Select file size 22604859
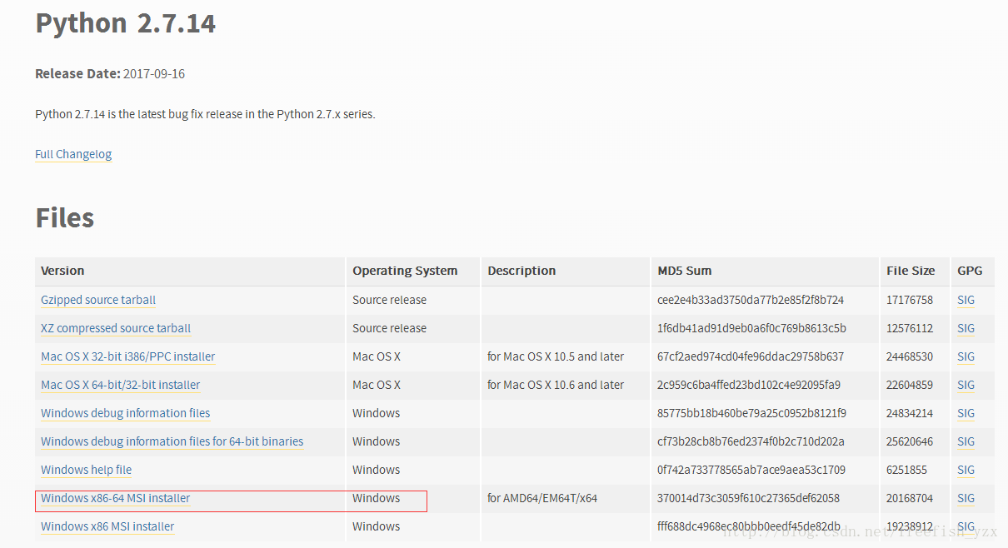The width and height of the screenshot is (1008, 548). pos(910,385)
